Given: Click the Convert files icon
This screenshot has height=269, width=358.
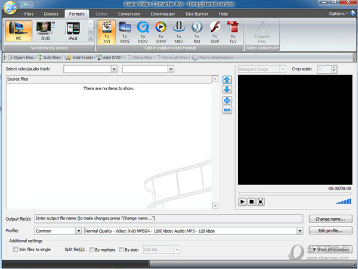Looking at the screenshot, I should point(262,32).
